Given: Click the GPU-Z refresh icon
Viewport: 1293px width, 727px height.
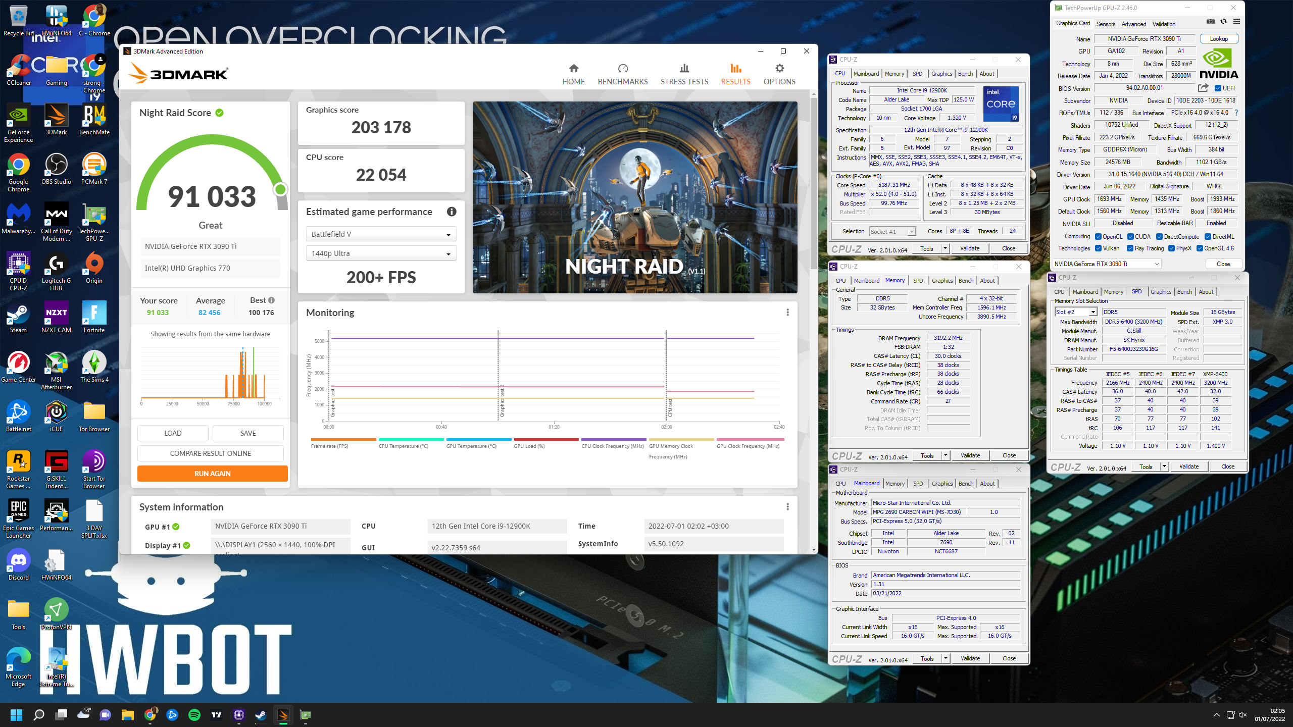Looking at the screenshot, I should point(1223,21).
